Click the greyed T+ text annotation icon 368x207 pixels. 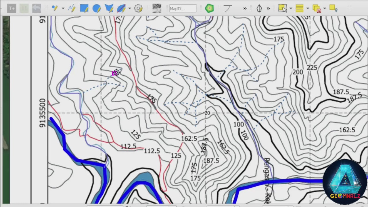tap(12, 9)
